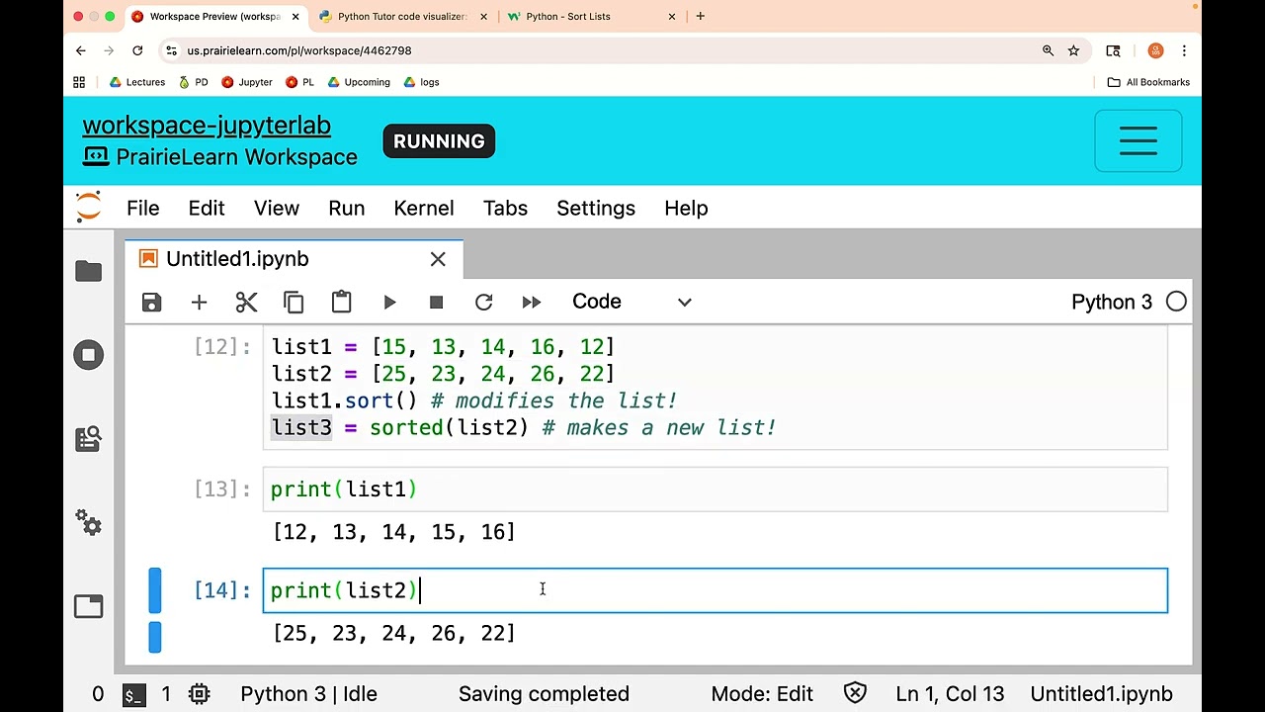Interrupt the kernel with the stop icon
The height and width of the screenshot is (712, 1265).
click(x=436, y=302)
